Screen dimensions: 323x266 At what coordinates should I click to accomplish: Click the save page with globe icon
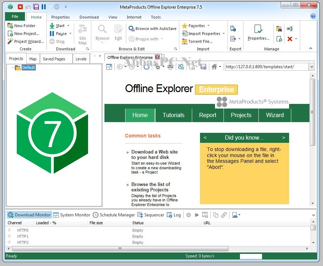[204, 67]
